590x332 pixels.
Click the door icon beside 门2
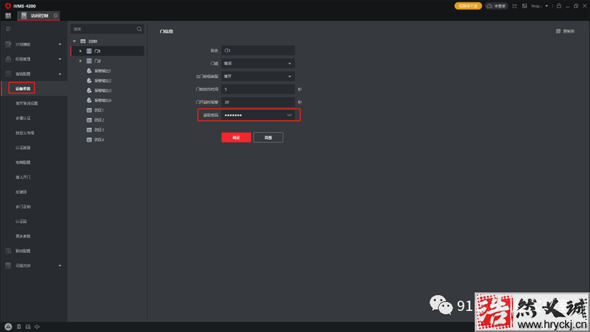tap(89, 61)
